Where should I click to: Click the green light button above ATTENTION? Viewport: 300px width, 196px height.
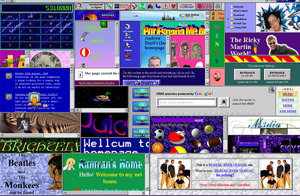[x=104, y=24]
